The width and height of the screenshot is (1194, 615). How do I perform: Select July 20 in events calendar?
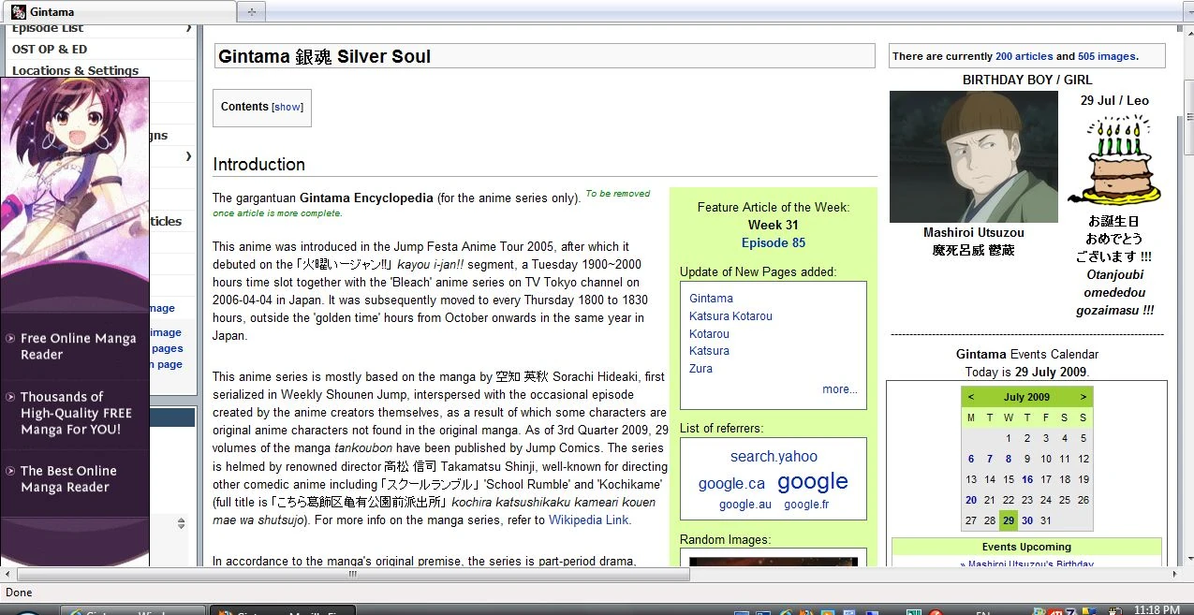971,500
